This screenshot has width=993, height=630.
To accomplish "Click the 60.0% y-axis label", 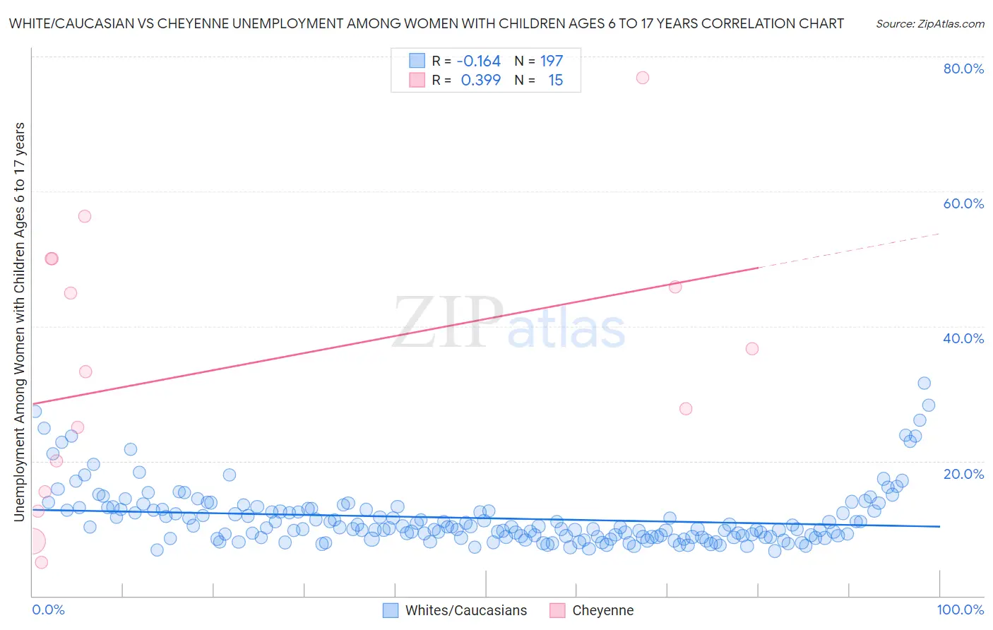I will pyautogui.click(x=963, y=203).
